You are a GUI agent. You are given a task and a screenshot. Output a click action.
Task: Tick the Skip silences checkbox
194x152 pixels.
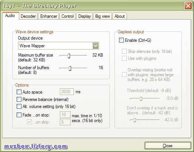point(124,51)
